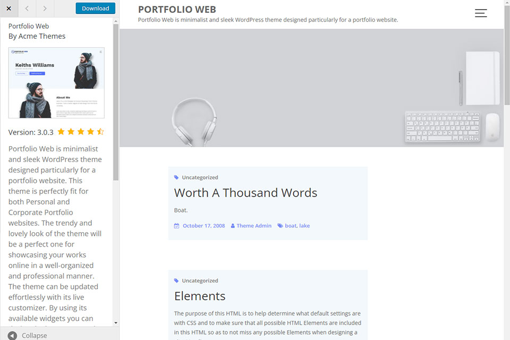Click the PORTFOLIO WEB site title
The height and width of the screenshot is (340, 510).
[177, 10]
